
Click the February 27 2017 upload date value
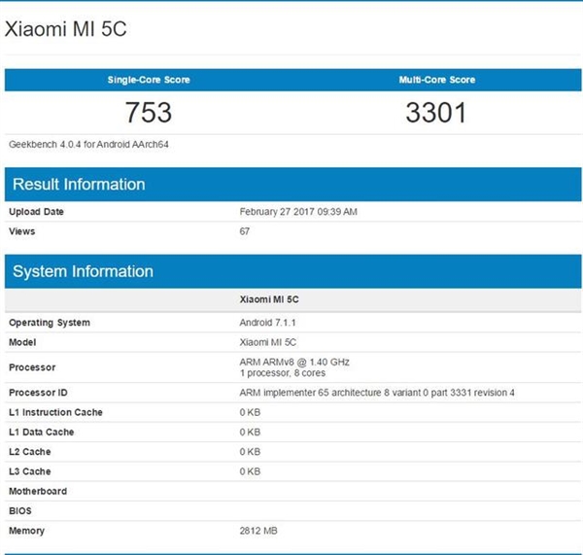[x=298, y=212]
